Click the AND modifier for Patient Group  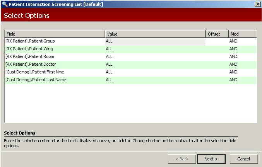click(x=233, y=41)
